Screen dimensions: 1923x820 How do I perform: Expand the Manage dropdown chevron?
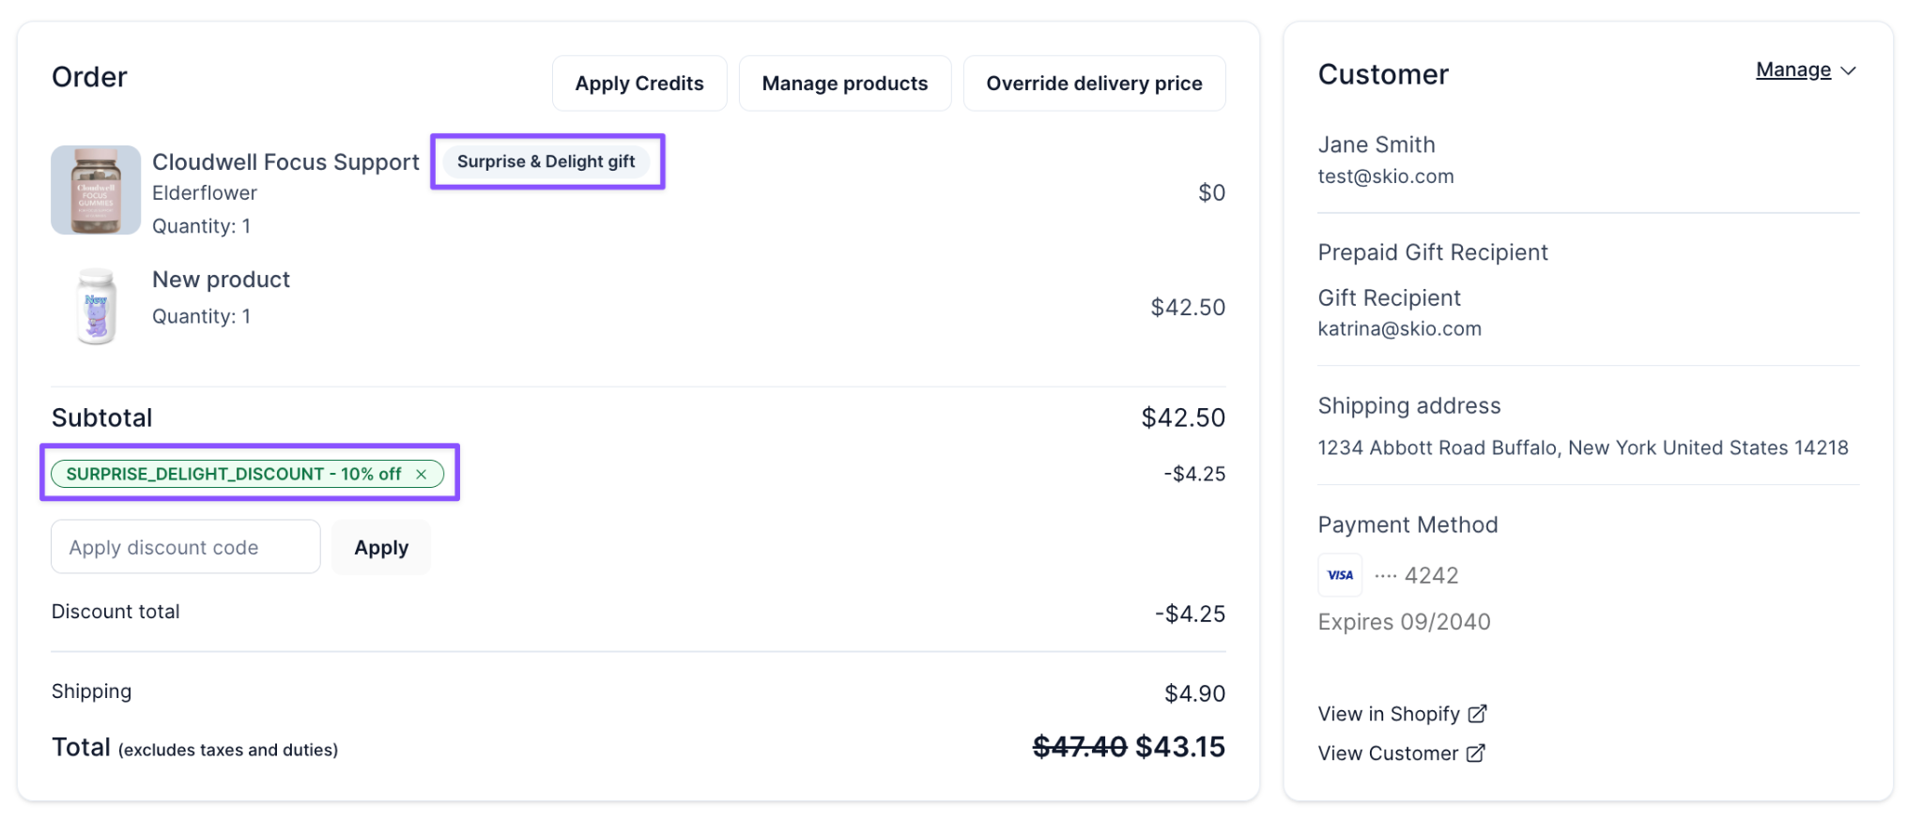pos(1848,70)
